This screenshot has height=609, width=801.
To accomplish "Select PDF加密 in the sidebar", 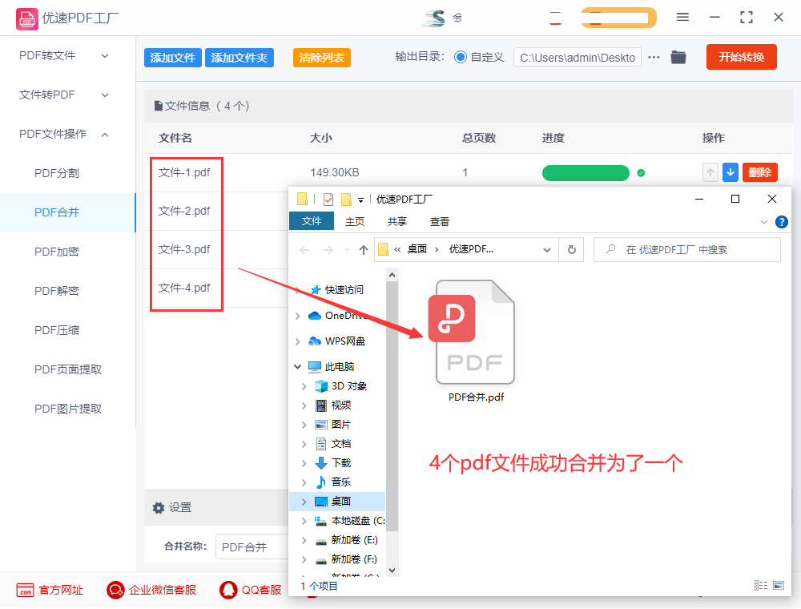I will click(57, 252).
